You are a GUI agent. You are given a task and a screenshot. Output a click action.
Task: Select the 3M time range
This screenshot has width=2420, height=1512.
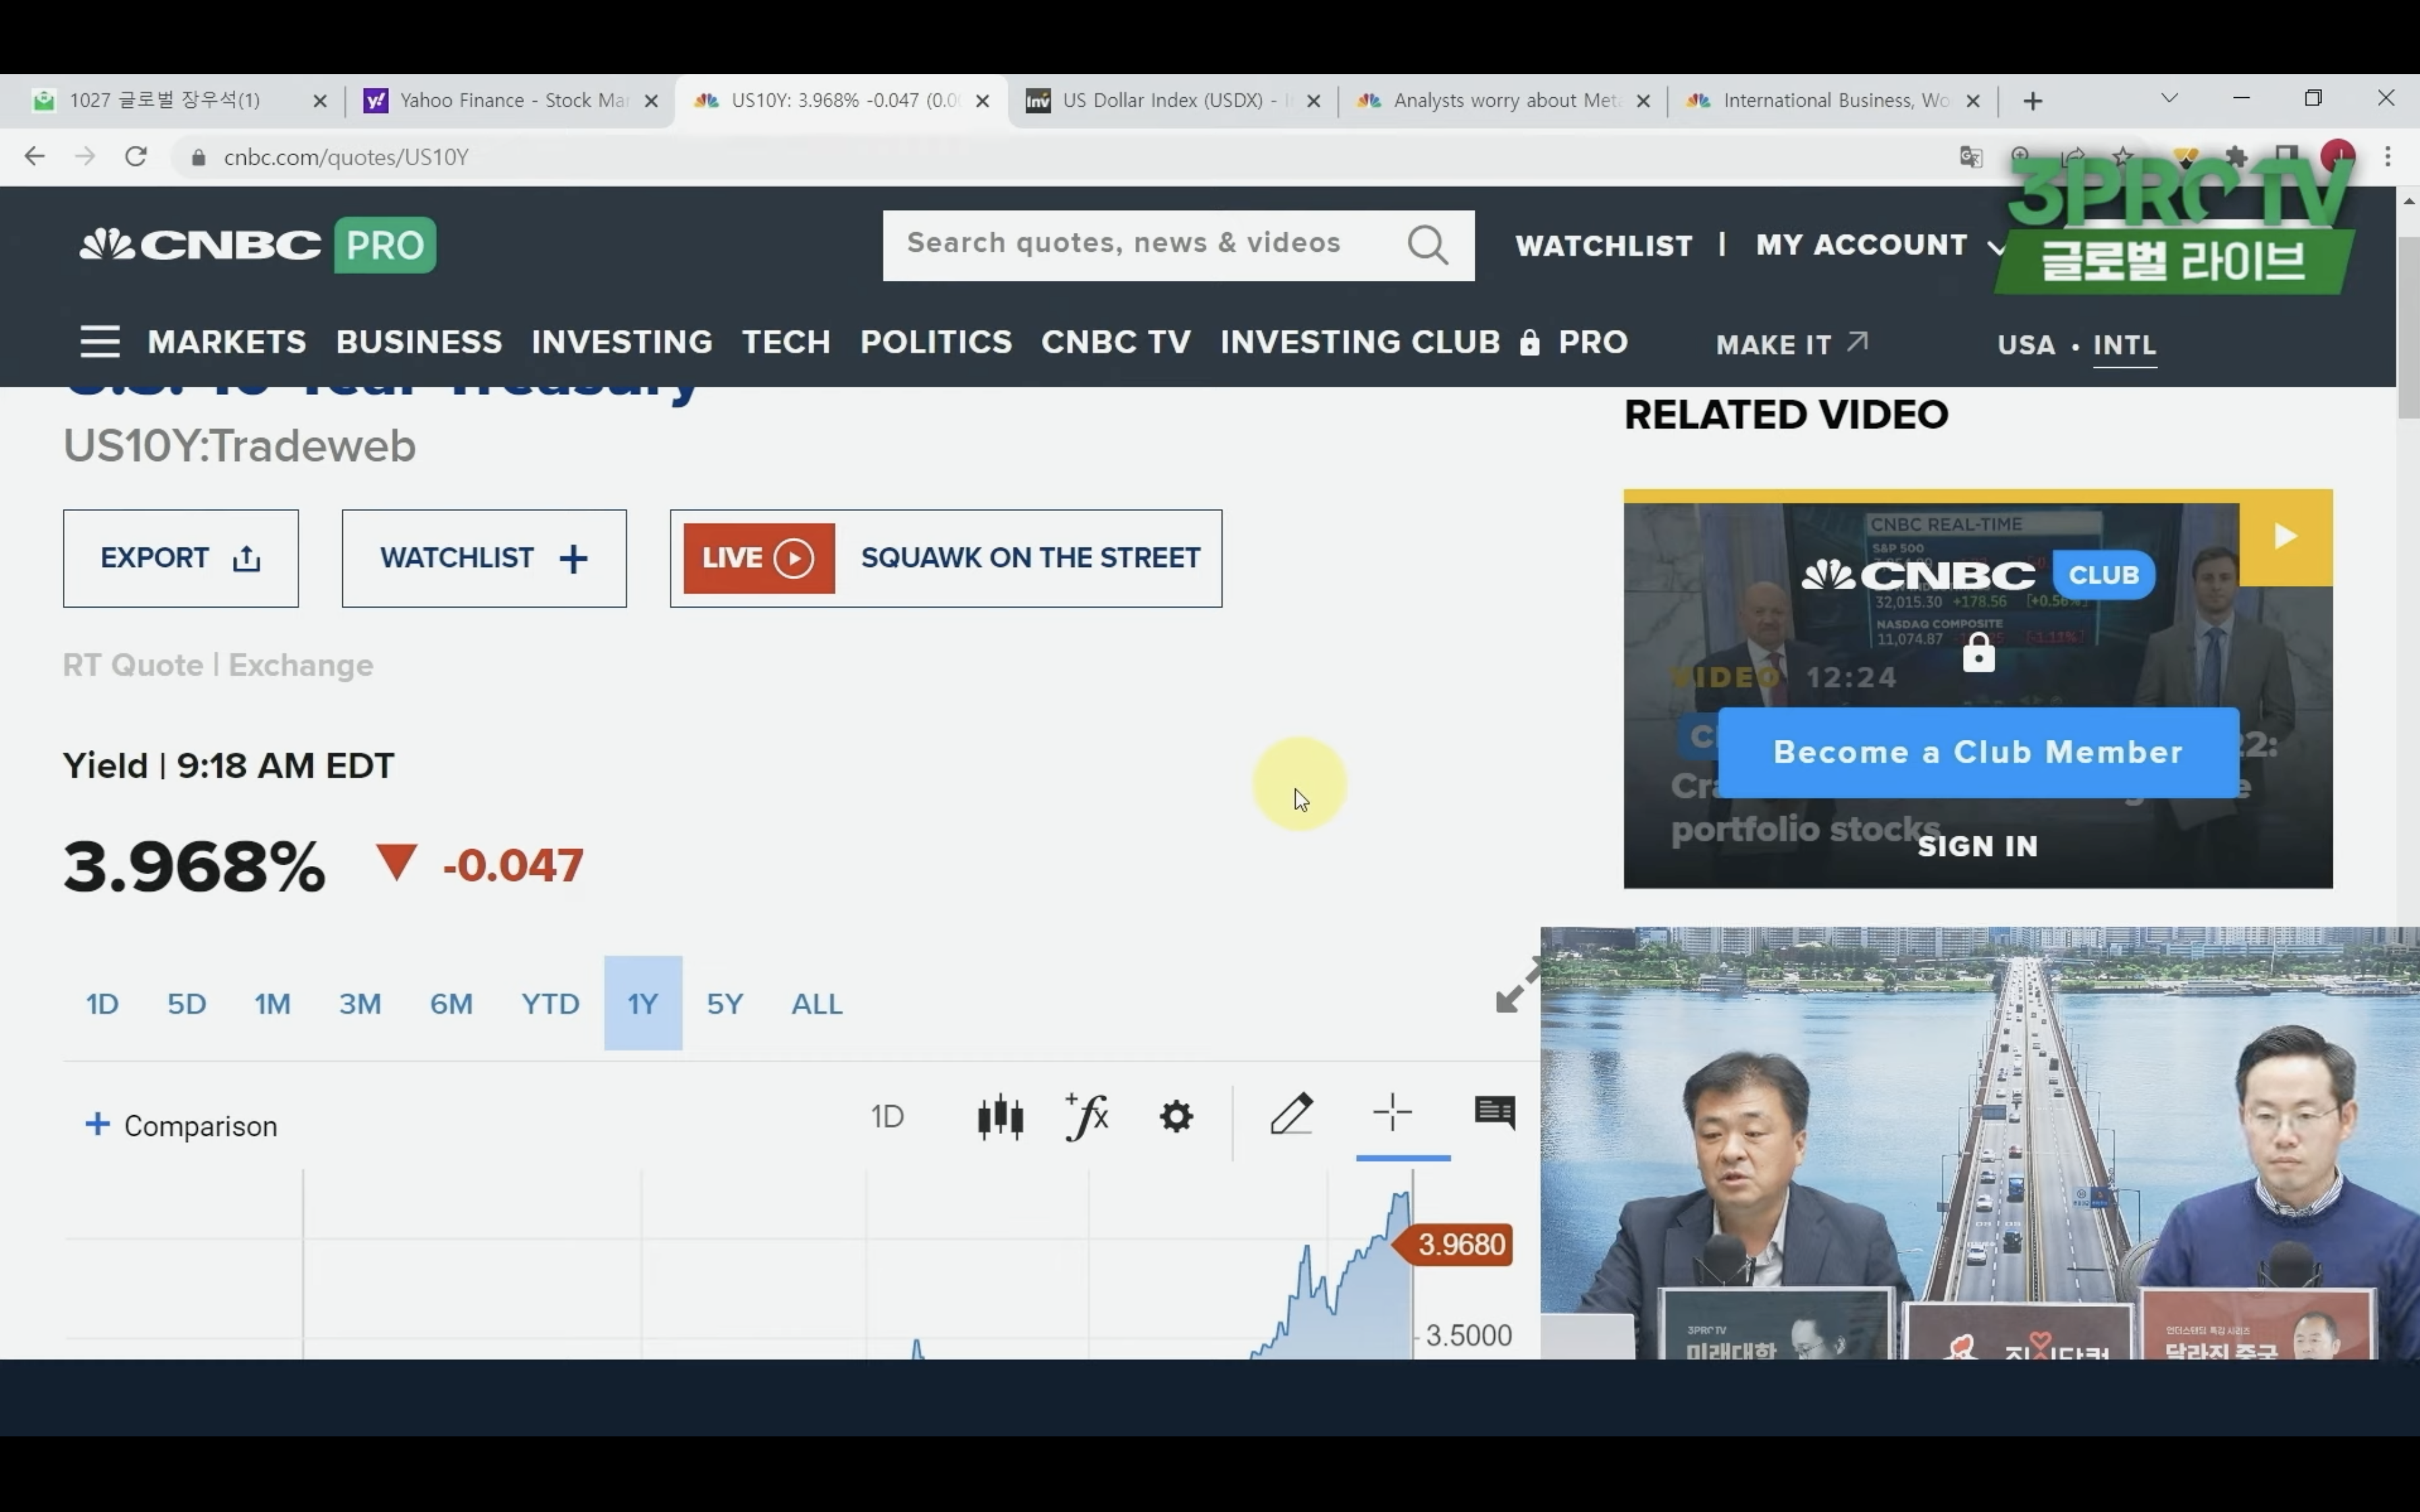[x=360, y=1003]
